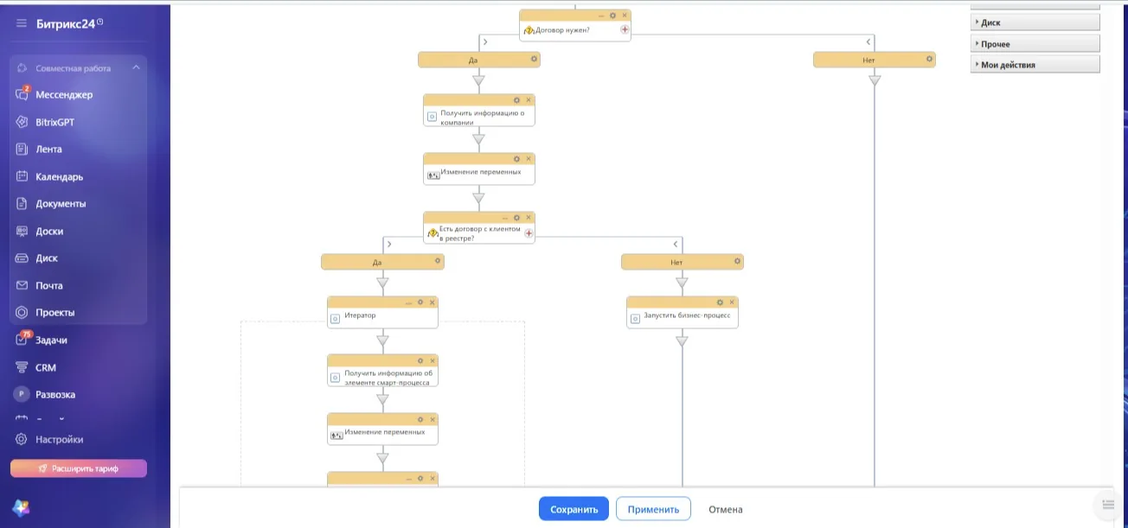1128x528 pixels.
Task: Collapse the Договор нужен? condition block
Action: tap(602, 16)
